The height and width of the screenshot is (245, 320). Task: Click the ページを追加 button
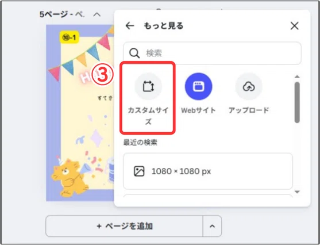(x=124, y=226)
